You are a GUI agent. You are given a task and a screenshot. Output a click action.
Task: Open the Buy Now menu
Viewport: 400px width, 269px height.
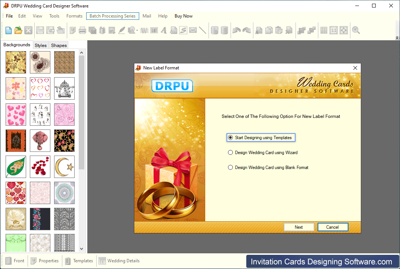click(184, 16)
